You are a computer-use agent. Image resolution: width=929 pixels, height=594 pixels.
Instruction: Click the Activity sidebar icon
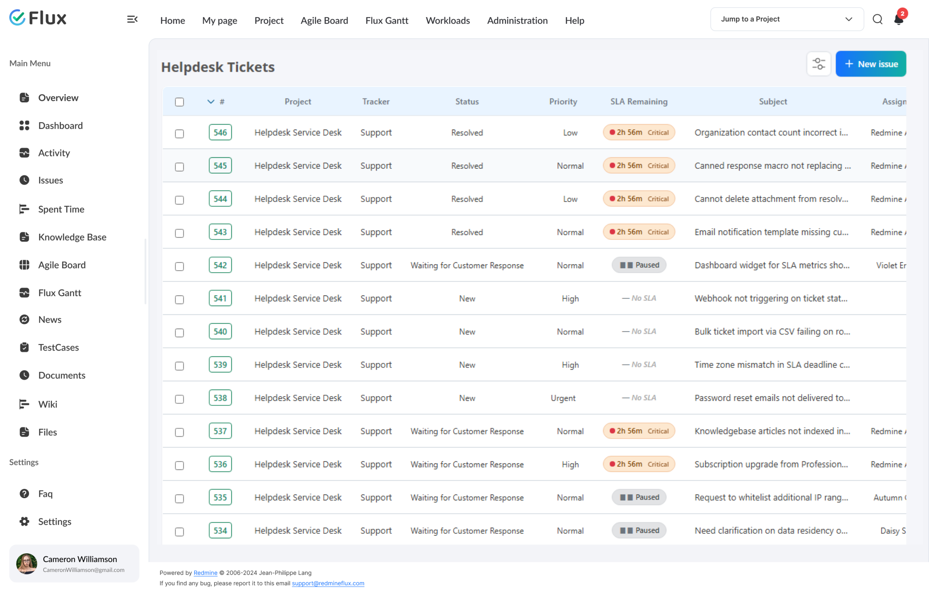24,153
